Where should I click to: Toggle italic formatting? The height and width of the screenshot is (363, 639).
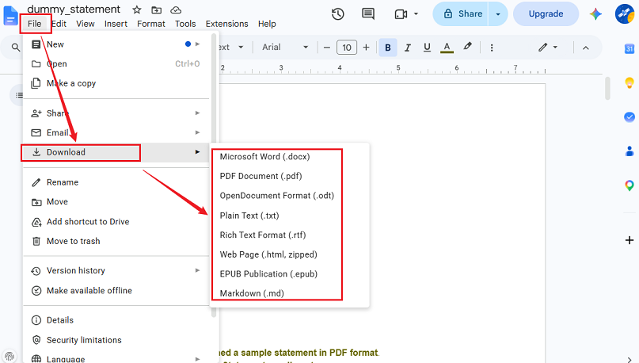(x=407, y=48)
